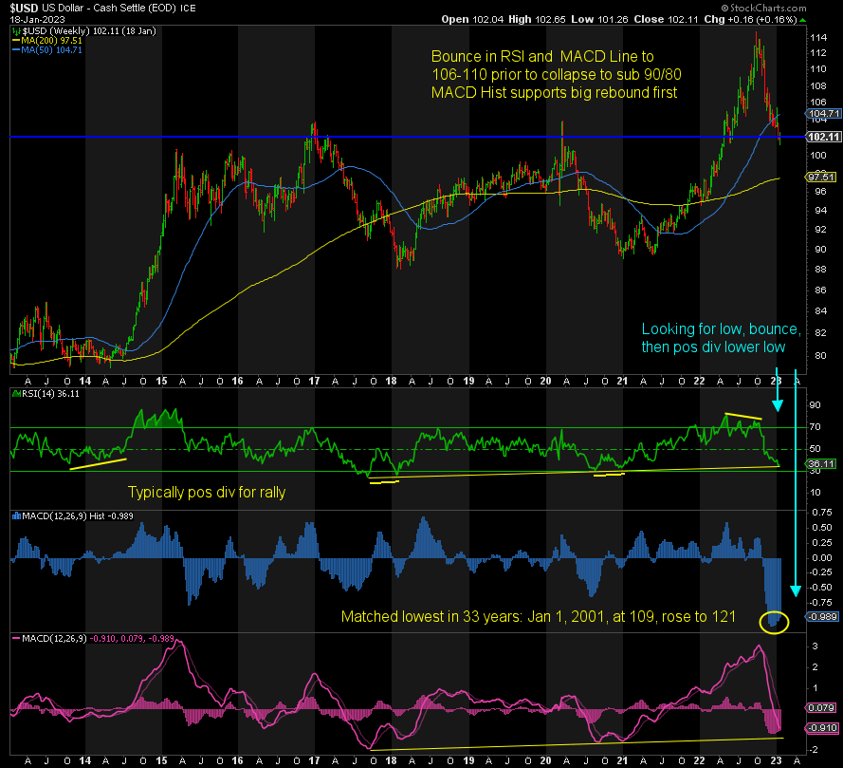
Task: Click the 'Looking for low, bounce' cyan annotation
Action: 721,339
